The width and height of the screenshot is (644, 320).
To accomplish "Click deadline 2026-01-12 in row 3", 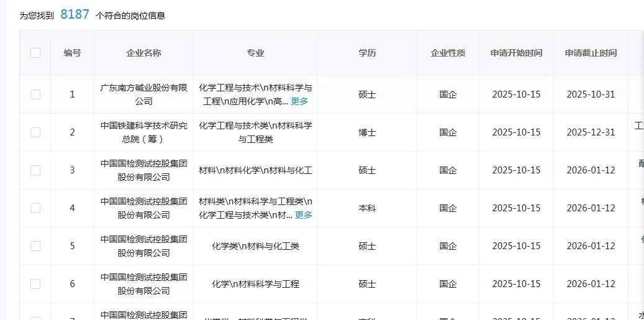I will pos(591,170).
